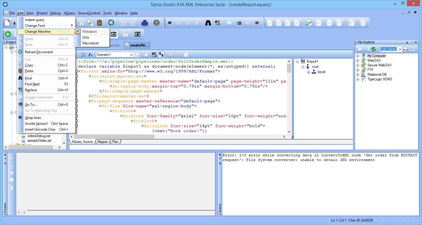Click the blue flag bookmark icon
422x225 pixels.
(x=170, y=23)
